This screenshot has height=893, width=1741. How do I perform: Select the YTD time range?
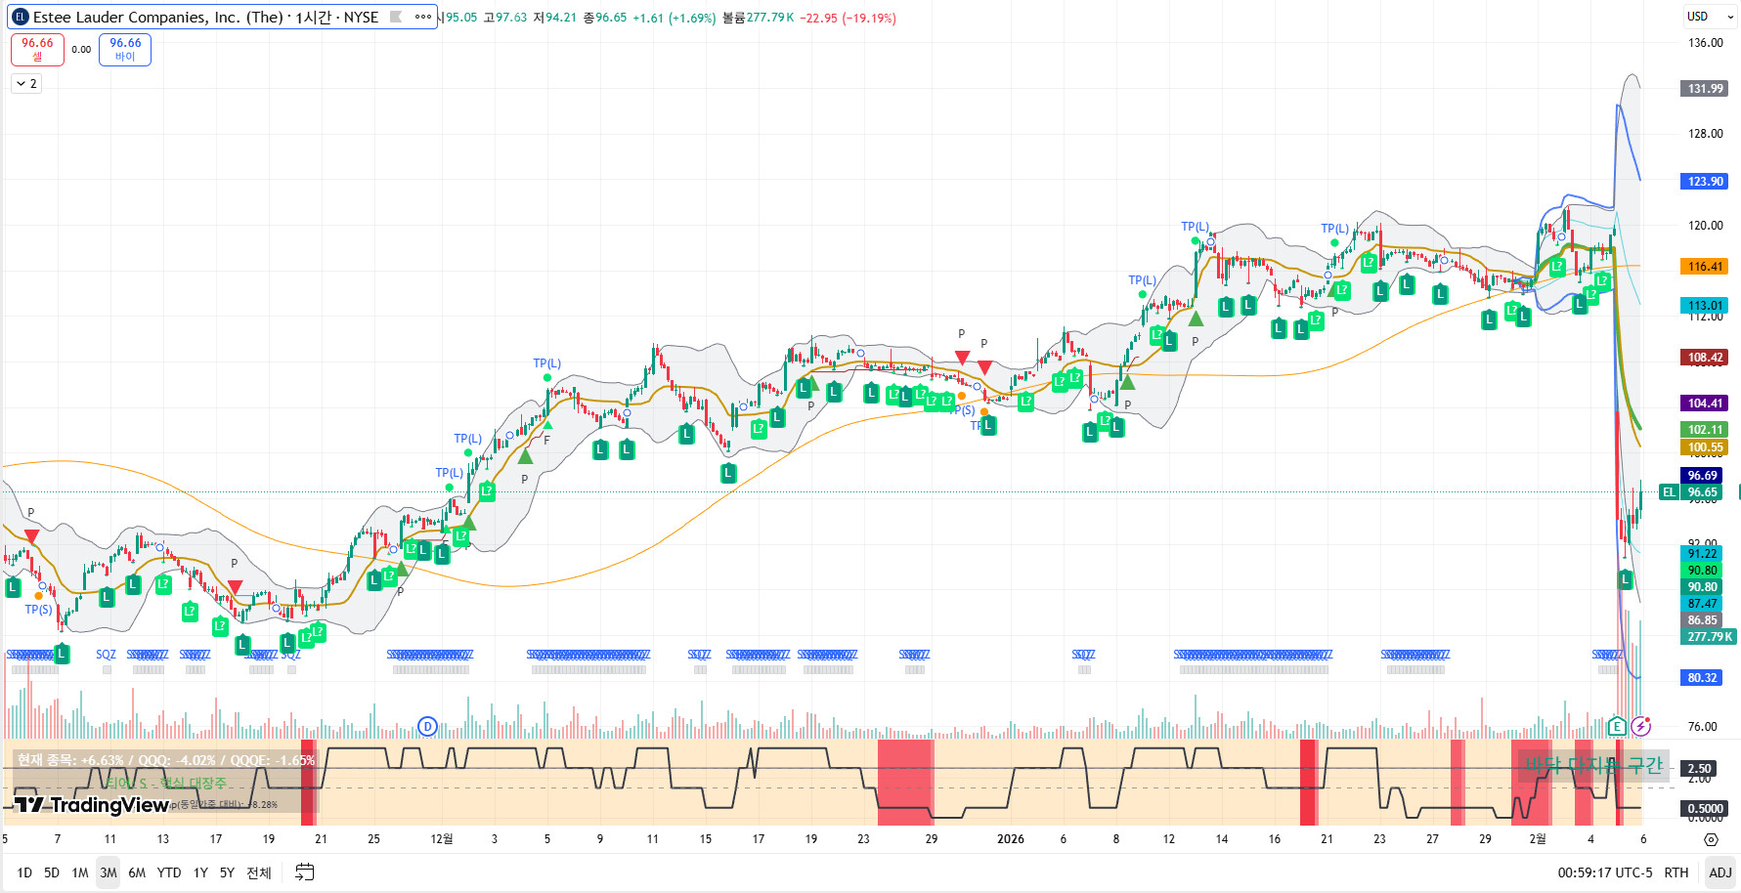(169, 872)
